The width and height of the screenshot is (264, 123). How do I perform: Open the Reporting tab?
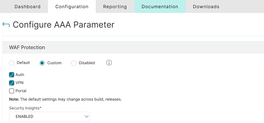[115, 6]
